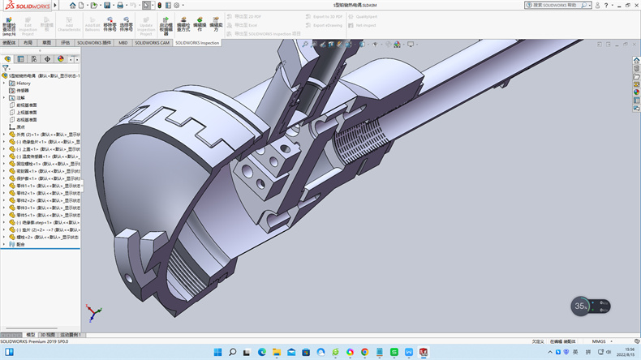Expand the 传感器 sensors folder in tree
641x360 pixels.
(23, 90)
